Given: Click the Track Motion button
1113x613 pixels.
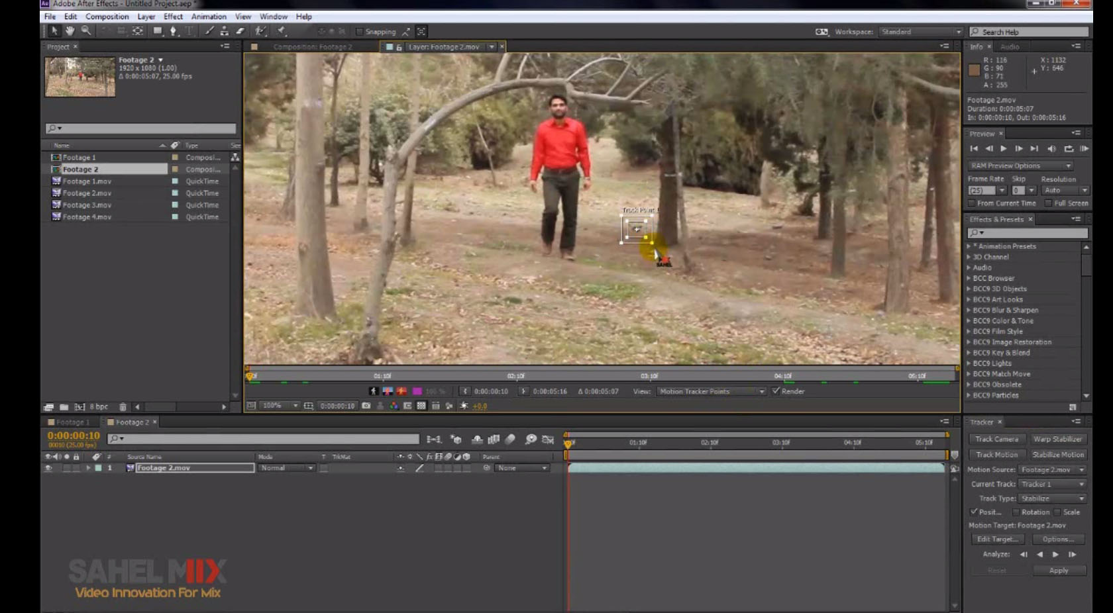Looking at the screenshot, I should [x=996, y=455].
